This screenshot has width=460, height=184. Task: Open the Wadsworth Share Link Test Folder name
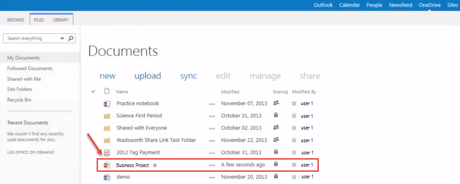coord(156,140)
